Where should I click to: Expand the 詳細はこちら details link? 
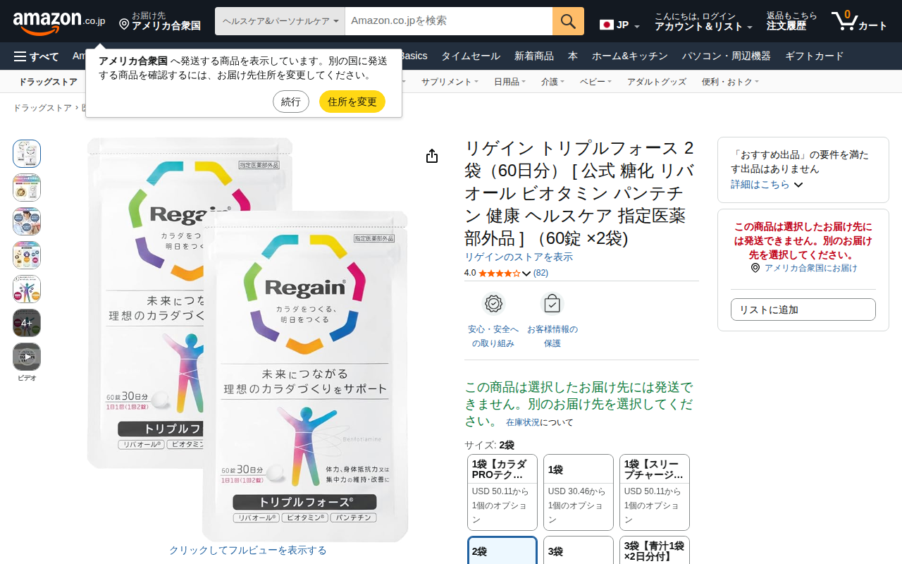coord(767,184)
